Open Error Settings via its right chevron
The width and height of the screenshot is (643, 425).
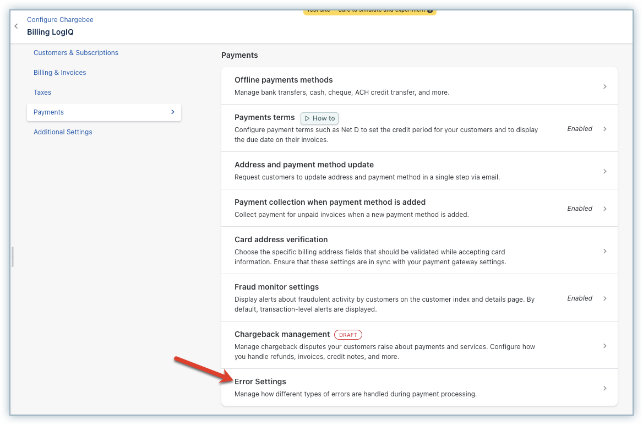[604, 387]
